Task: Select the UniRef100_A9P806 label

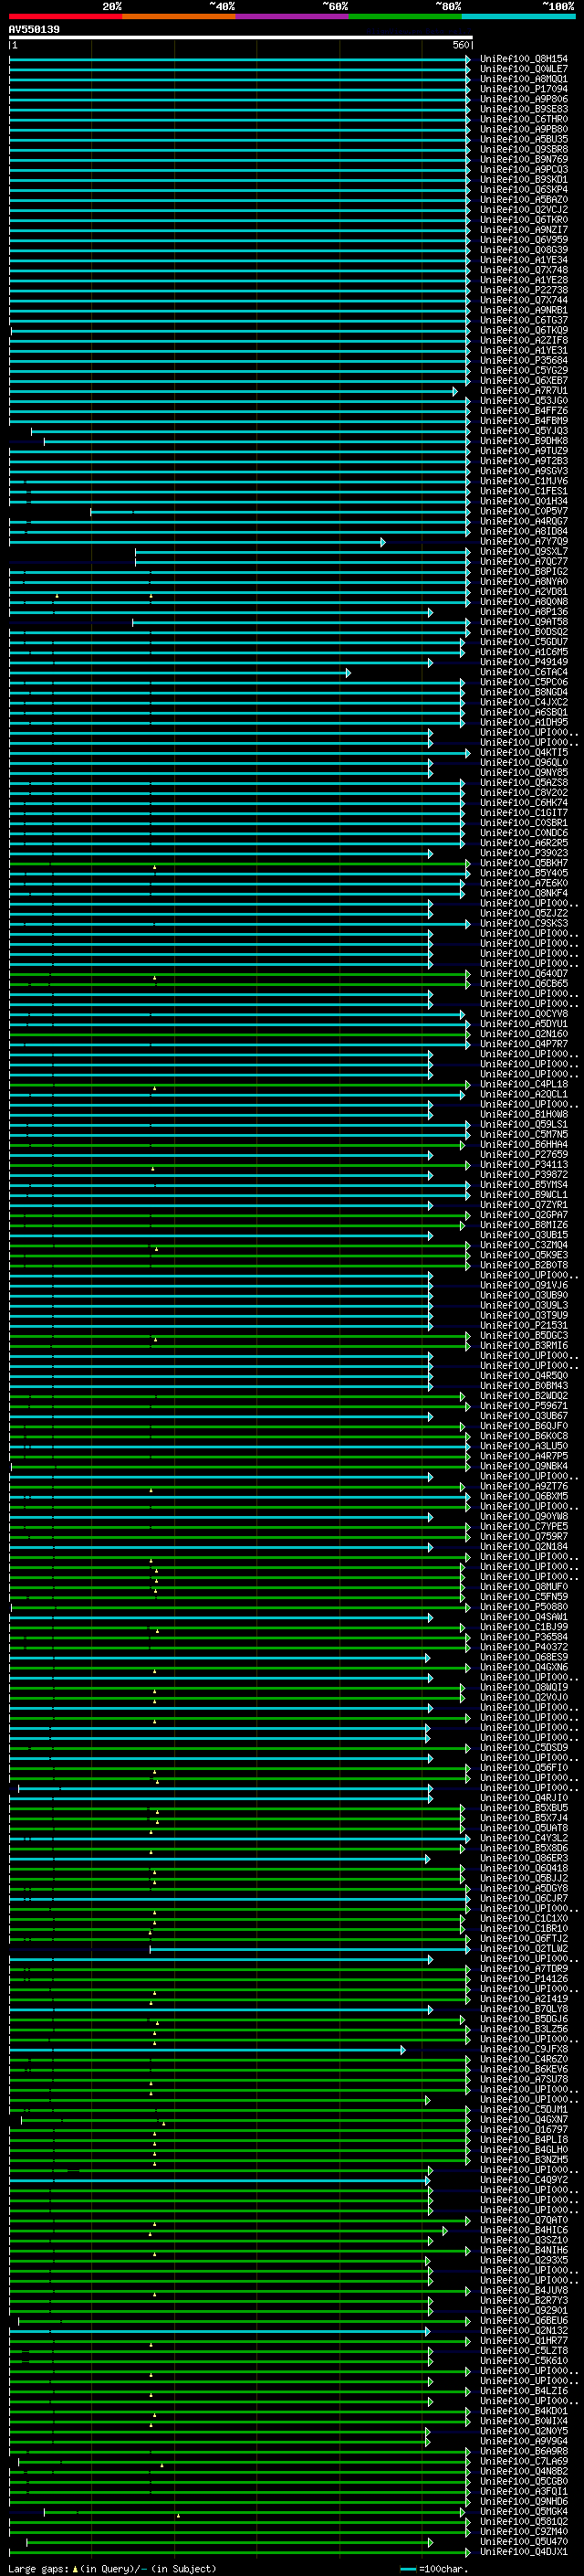Action: 524,99
